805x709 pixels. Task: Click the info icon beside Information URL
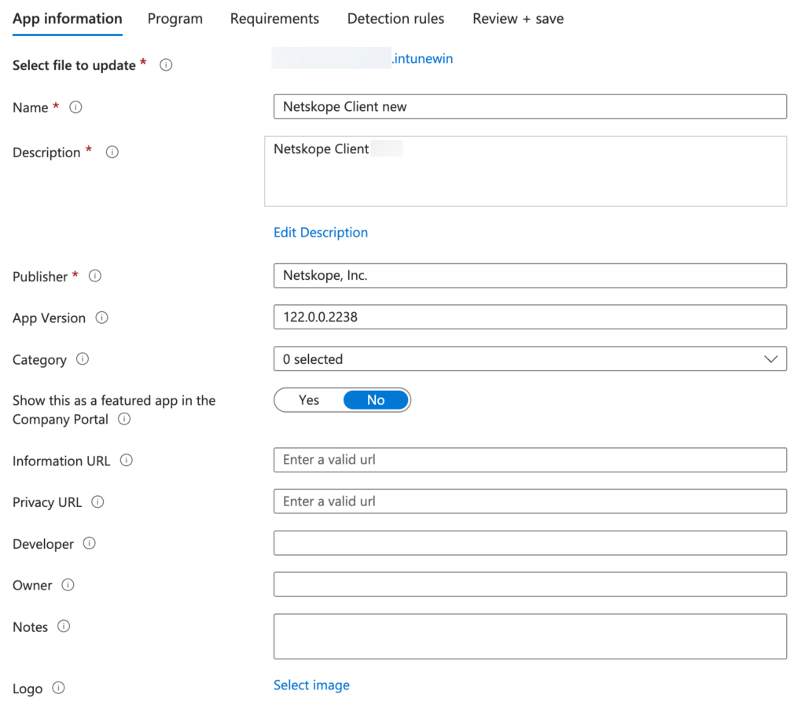126,461
